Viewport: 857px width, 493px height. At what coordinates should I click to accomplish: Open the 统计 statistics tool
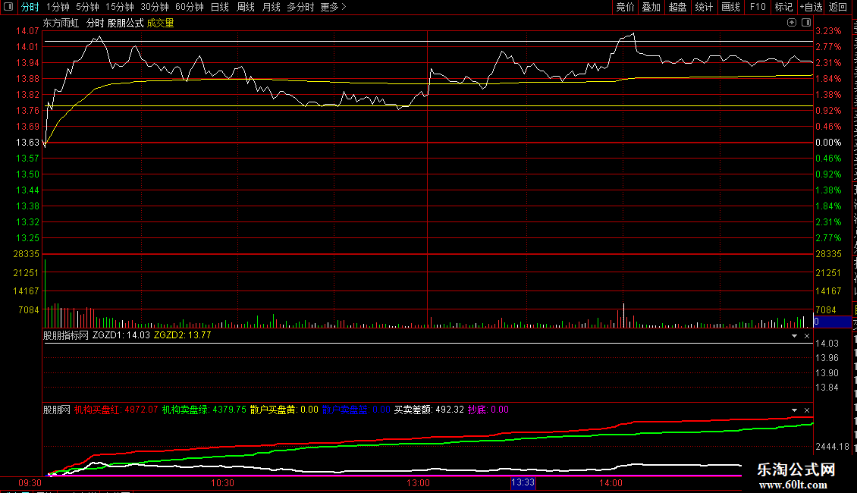pyautogui.click(x=704, y=7)
